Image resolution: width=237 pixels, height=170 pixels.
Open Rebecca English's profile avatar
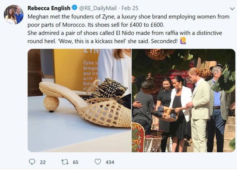(x=14, y=15)
